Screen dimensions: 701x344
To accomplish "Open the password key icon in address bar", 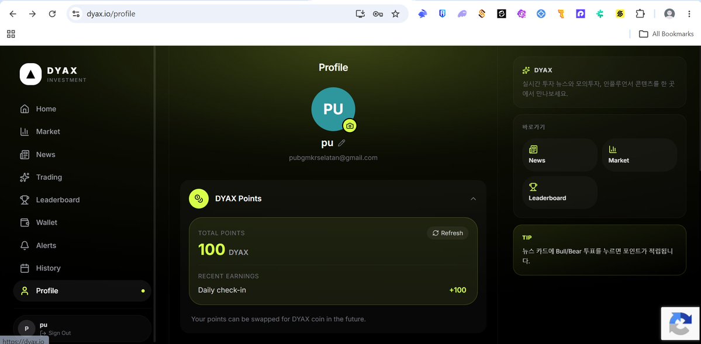I will point(378,14).
